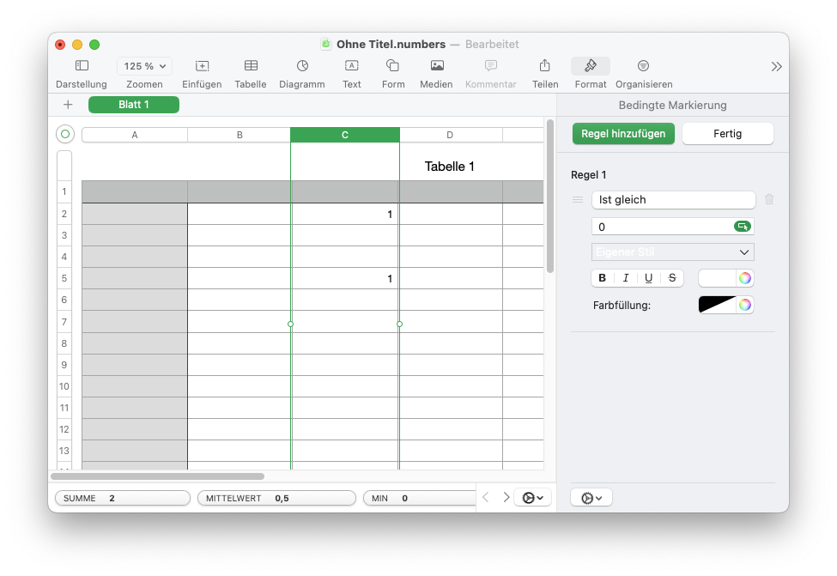Image resolution: width=837 pixels, height=576 pixels.
Task: Open the Darstellung view options
Action: pos(82,74)
